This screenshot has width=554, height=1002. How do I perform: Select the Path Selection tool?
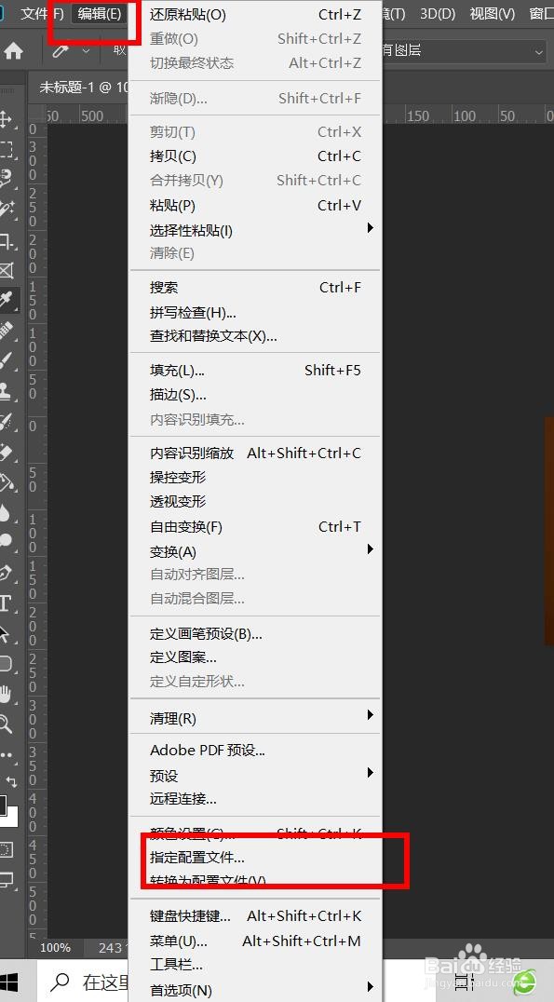coord(6,633)
